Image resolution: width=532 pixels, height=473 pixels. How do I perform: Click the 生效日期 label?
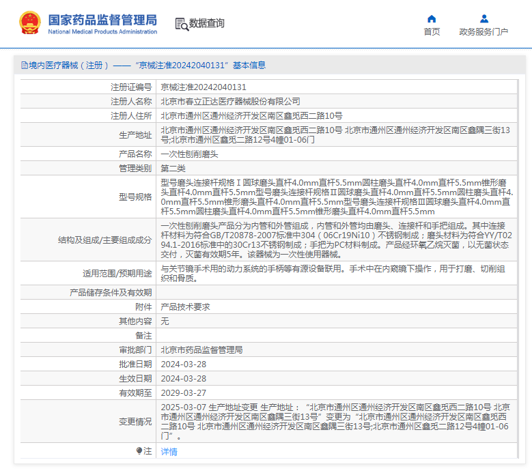pos(135,378)
